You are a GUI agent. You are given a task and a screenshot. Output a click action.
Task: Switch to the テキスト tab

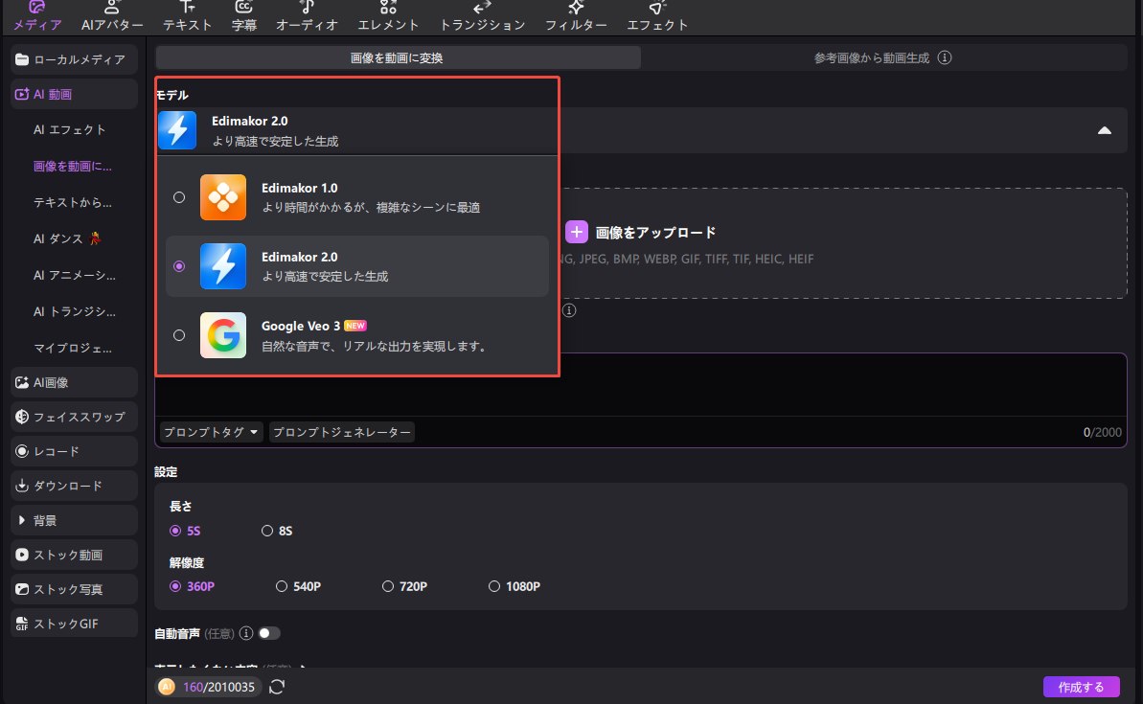[x=188, y=16]
